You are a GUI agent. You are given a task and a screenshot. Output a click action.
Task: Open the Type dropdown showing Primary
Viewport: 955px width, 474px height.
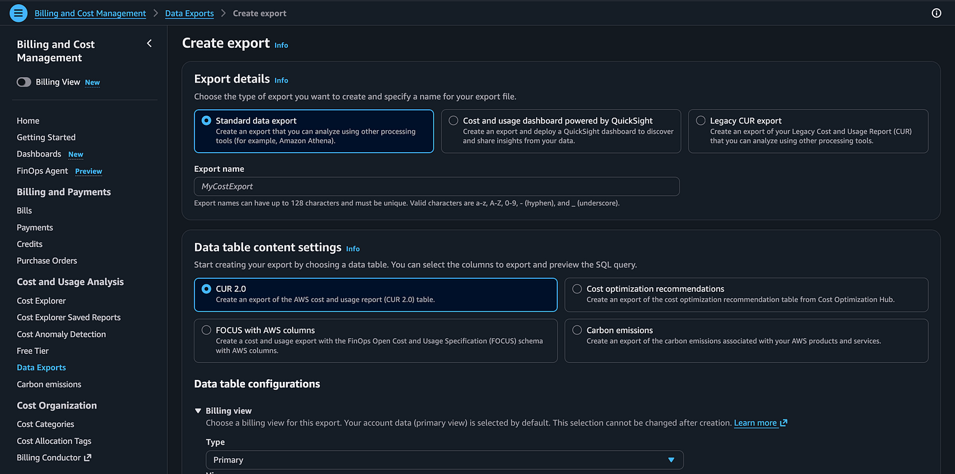[x=445, y=460]
